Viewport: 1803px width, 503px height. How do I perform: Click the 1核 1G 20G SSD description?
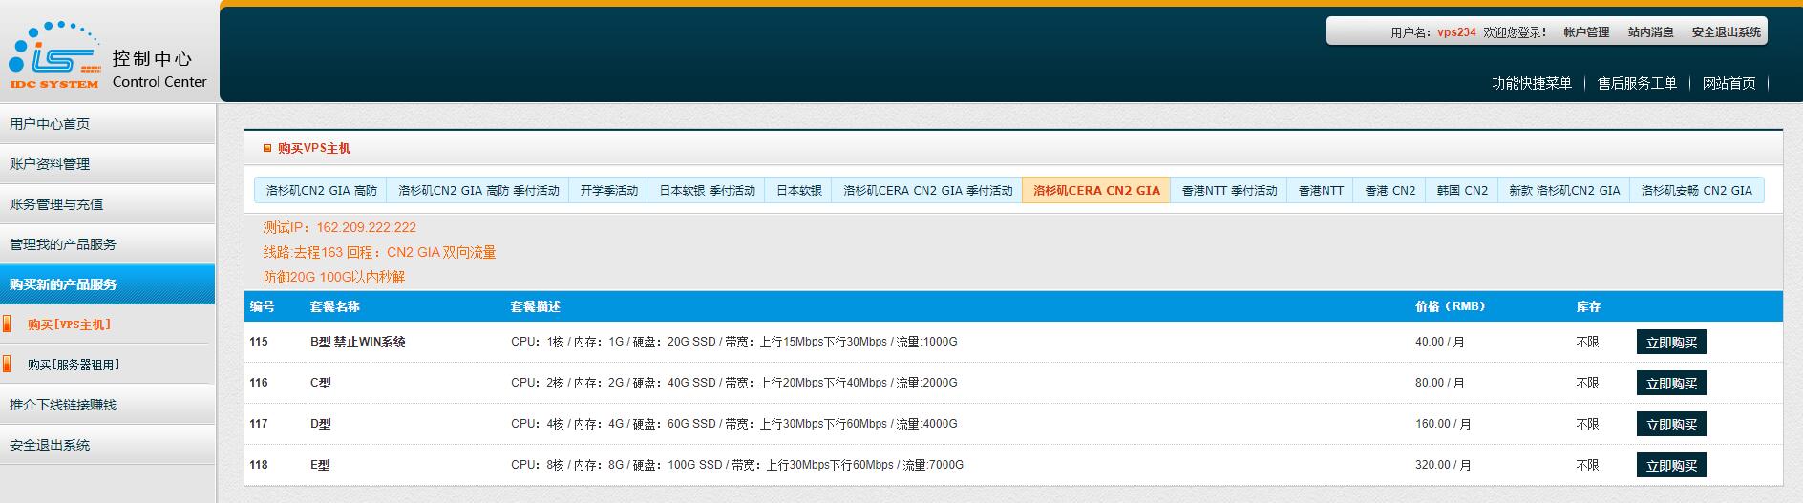(x=733, y=342)
